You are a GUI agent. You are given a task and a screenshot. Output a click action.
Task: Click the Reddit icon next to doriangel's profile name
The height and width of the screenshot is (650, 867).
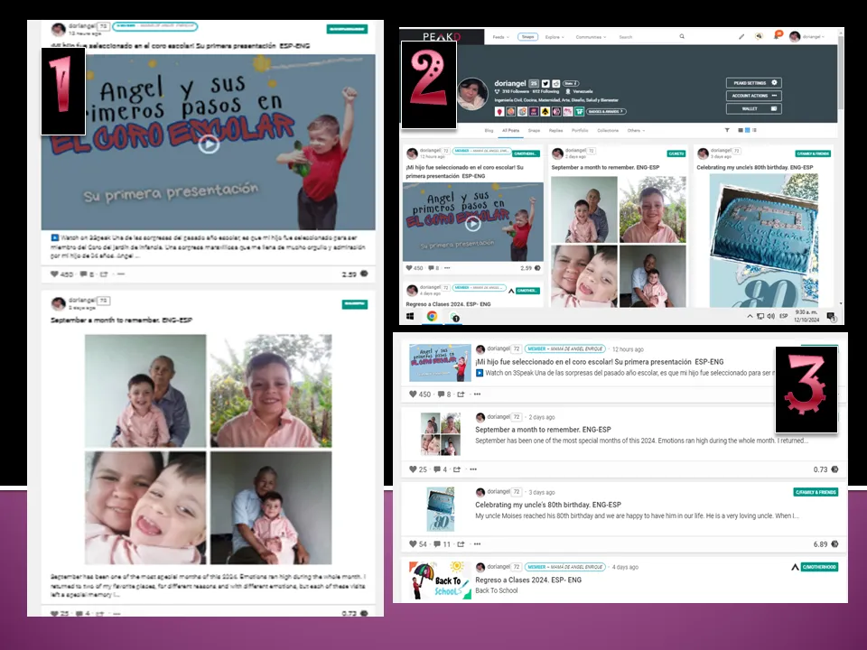555,83
